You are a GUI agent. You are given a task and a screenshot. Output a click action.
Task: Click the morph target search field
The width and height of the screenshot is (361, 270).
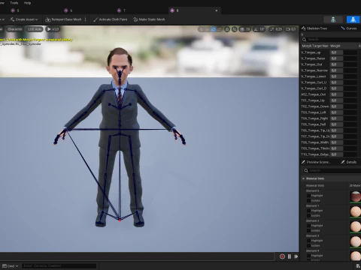pos(331,40)
